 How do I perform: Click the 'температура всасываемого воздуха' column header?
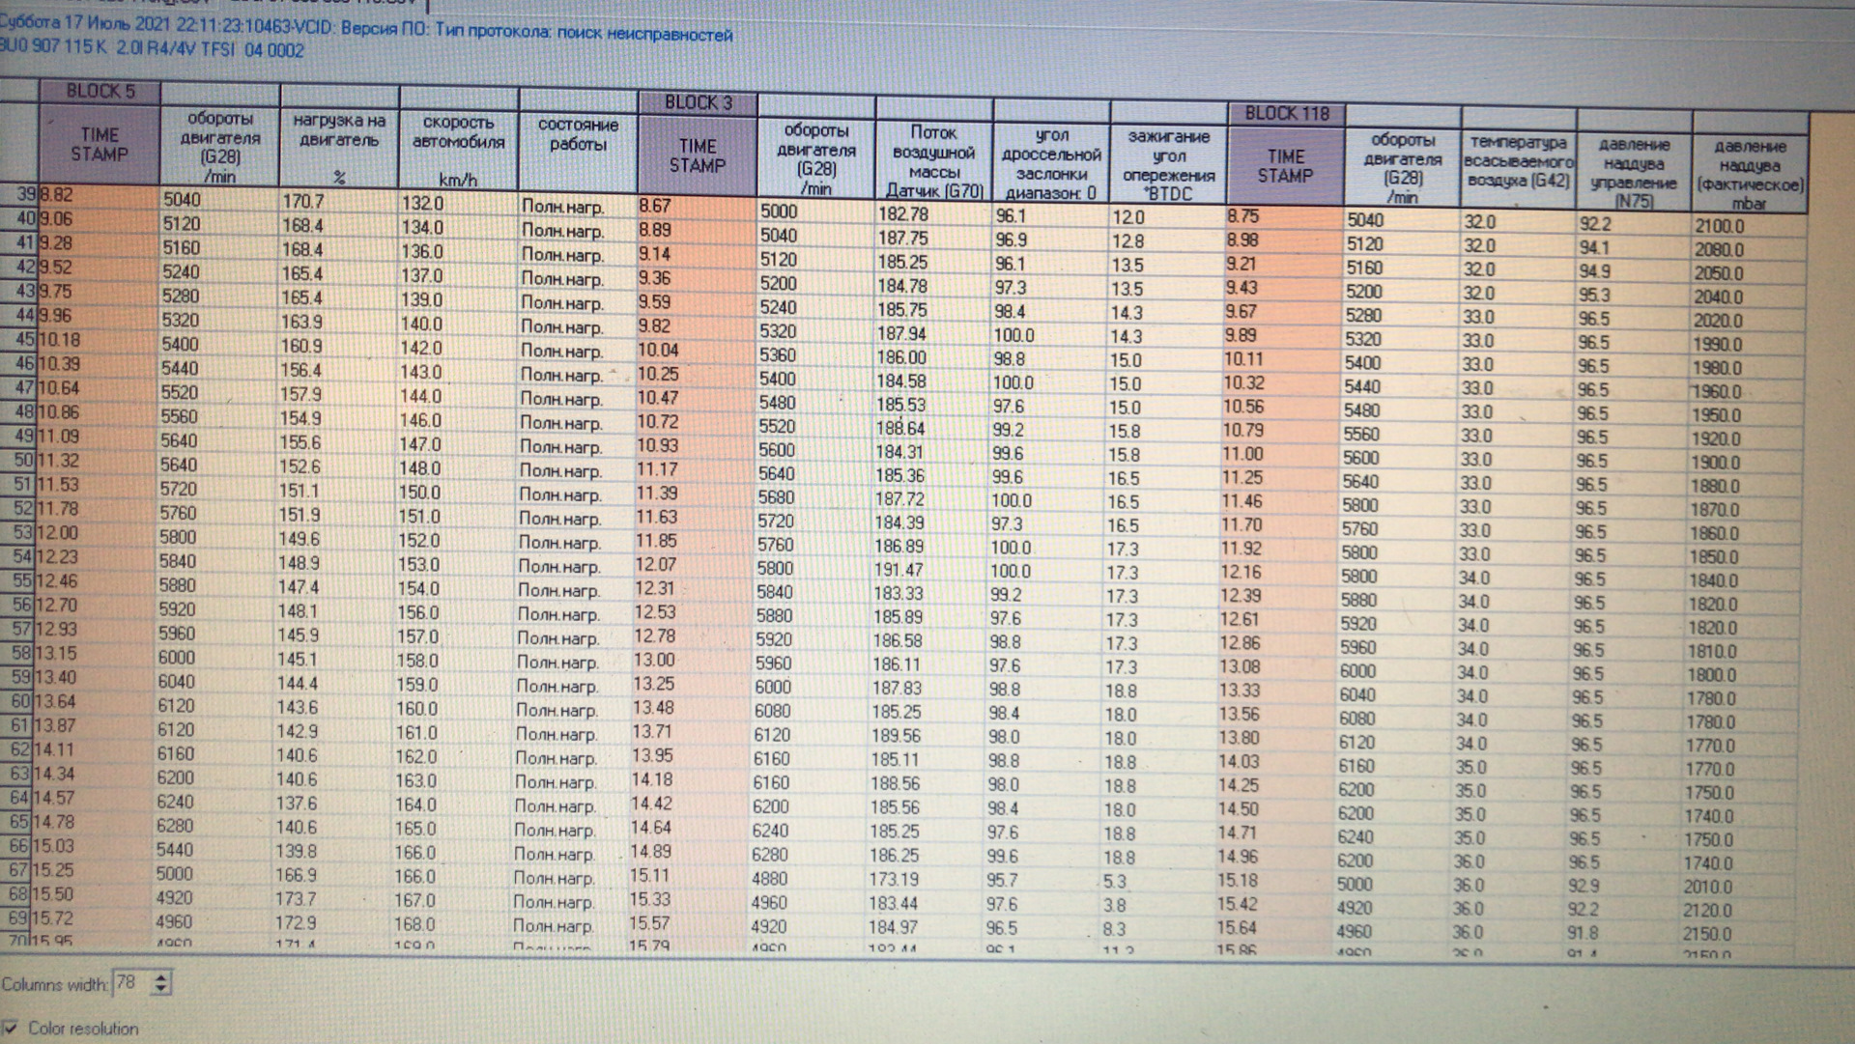[1519, 170]
